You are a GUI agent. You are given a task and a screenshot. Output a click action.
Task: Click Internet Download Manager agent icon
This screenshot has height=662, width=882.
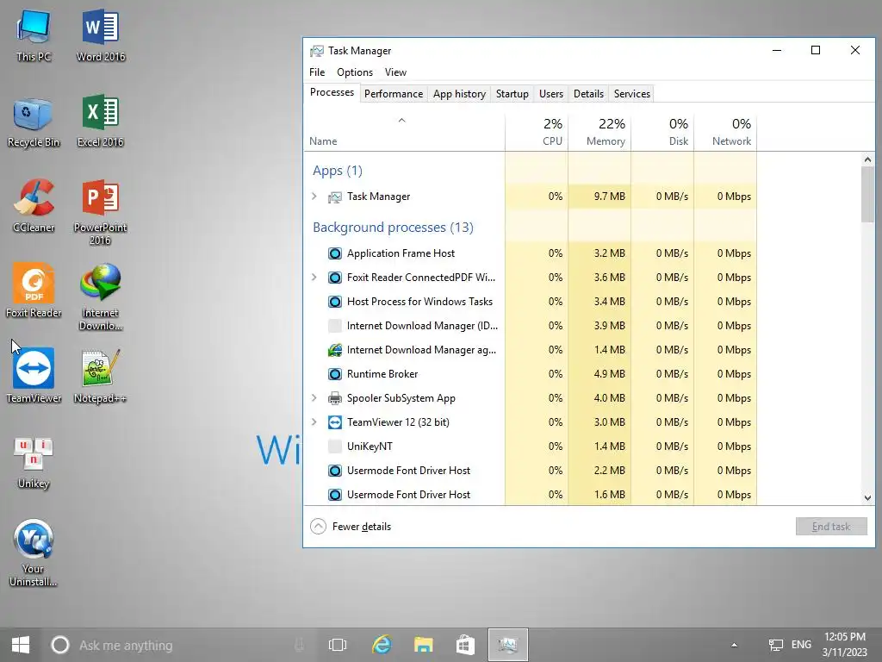[335, 350]
